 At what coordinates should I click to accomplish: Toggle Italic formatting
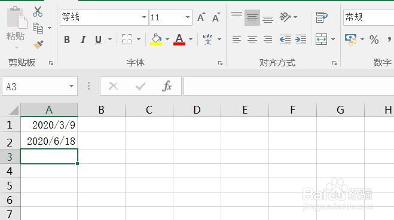[x=83, y=39]
